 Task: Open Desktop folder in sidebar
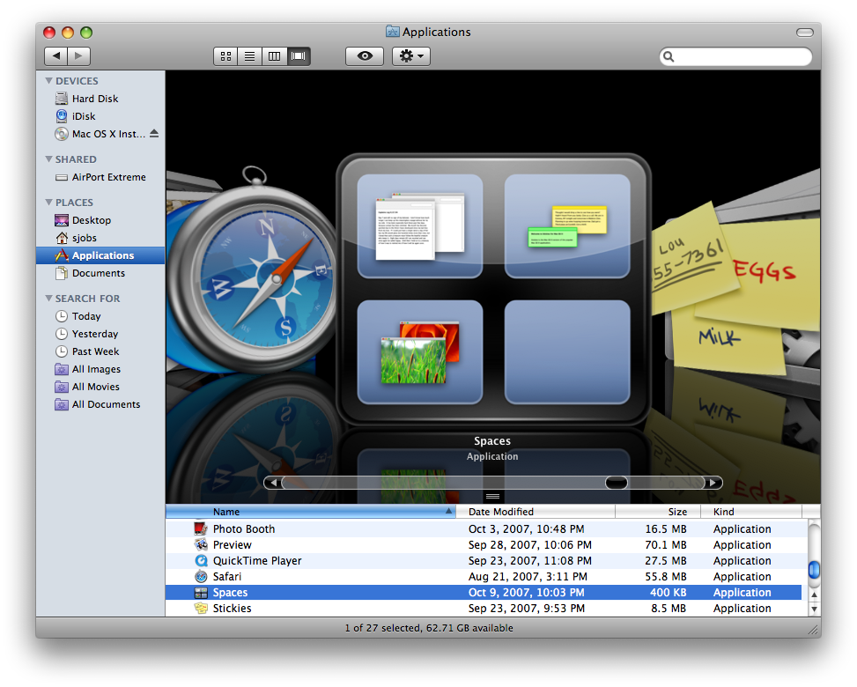[x=91, y=220]
